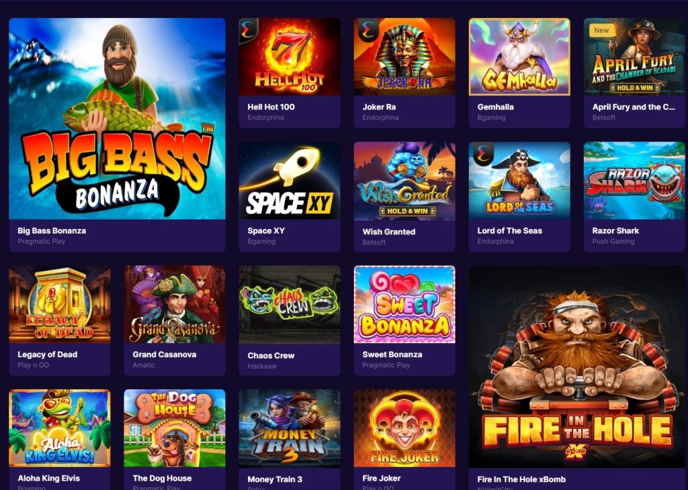Click the Push Gaming provider label
The width and height of the screenshot is (688, 490).
(613, 241)
